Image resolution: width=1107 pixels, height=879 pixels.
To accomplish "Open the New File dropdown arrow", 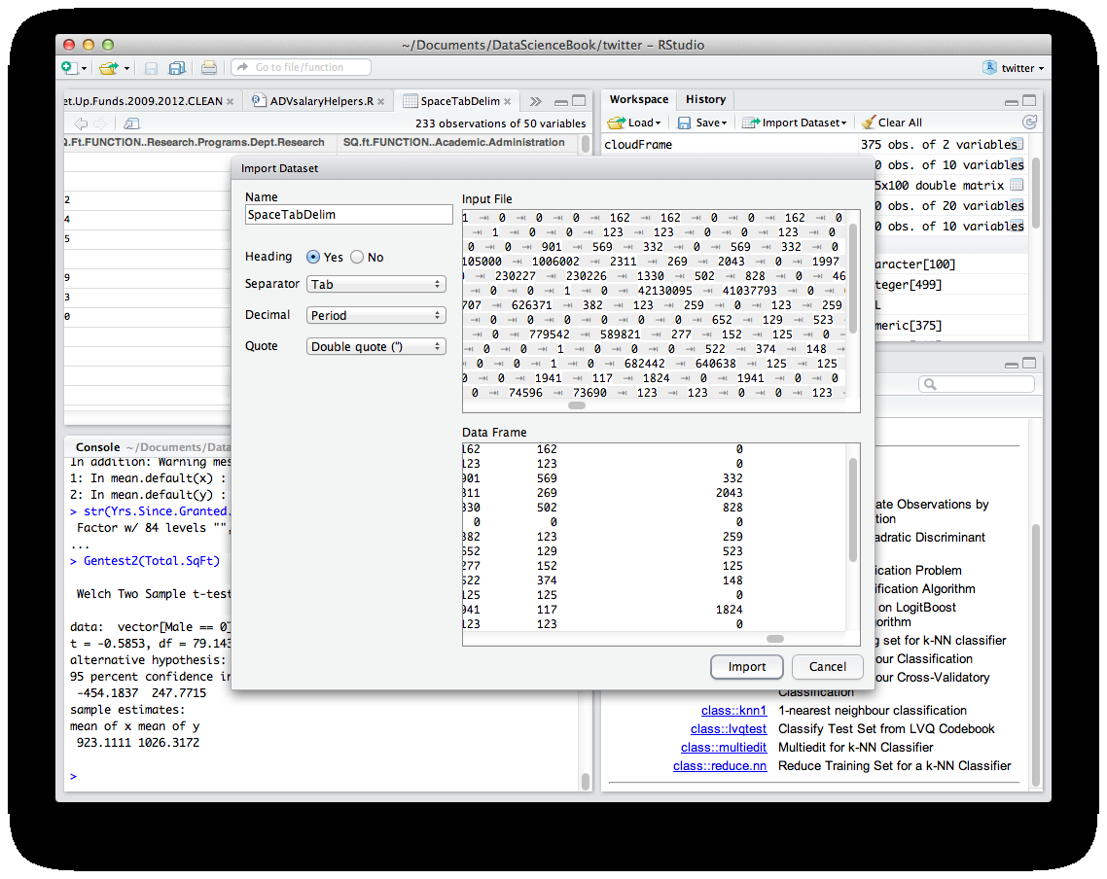I will tap(84, 68).
